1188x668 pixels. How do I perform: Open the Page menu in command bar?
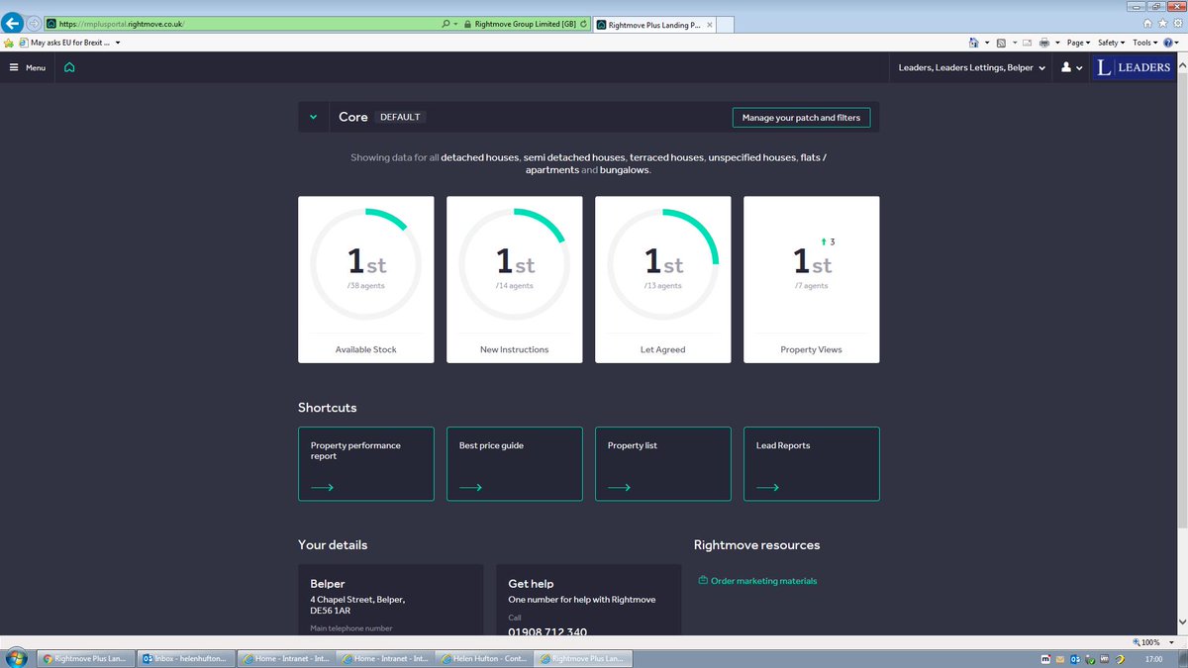[x=1077, y=43]
